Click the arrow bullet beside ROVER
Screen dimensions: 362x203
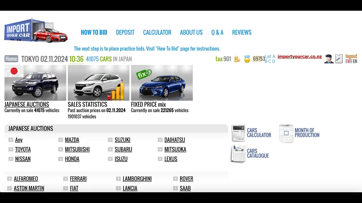tap(175, 179)
